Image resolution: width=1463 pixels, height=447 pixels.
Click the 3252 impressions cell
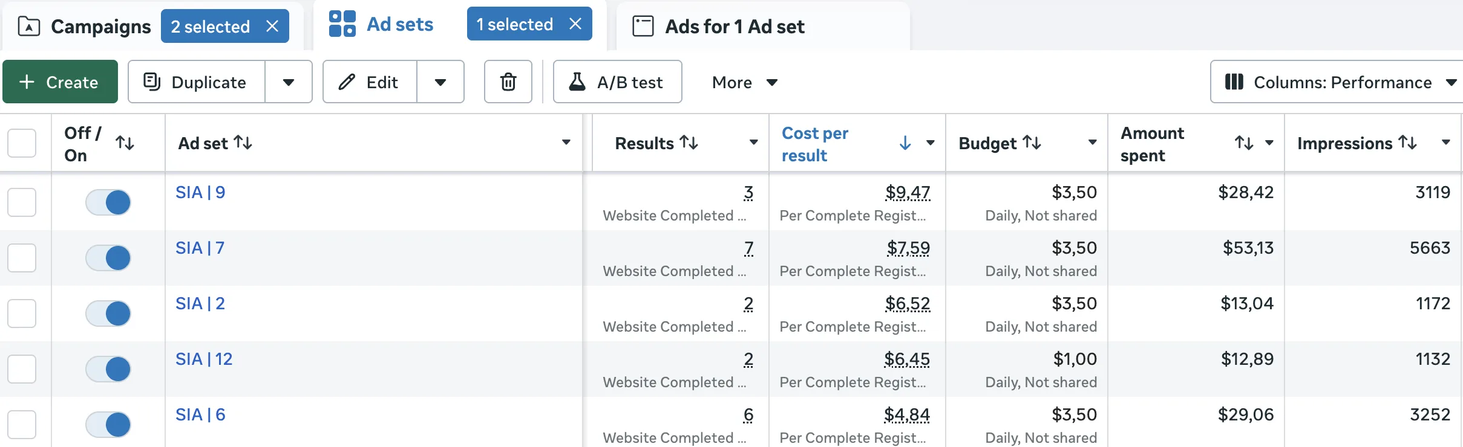pos(1430,414)
